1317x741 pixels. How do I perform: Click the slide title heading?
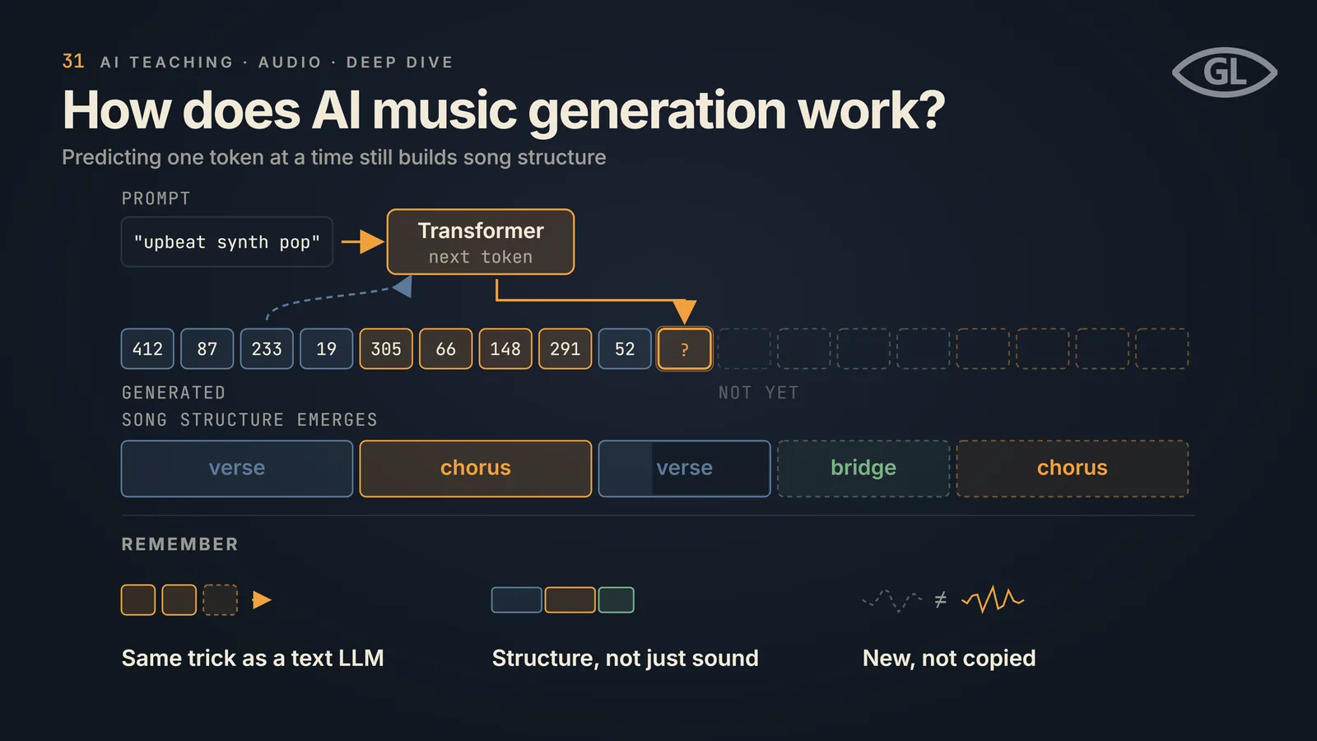pos(504,110)
